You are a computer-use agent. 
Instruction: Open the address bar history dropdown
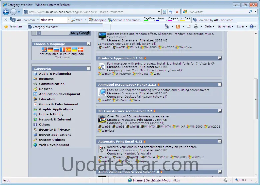(x=159, y=12)
